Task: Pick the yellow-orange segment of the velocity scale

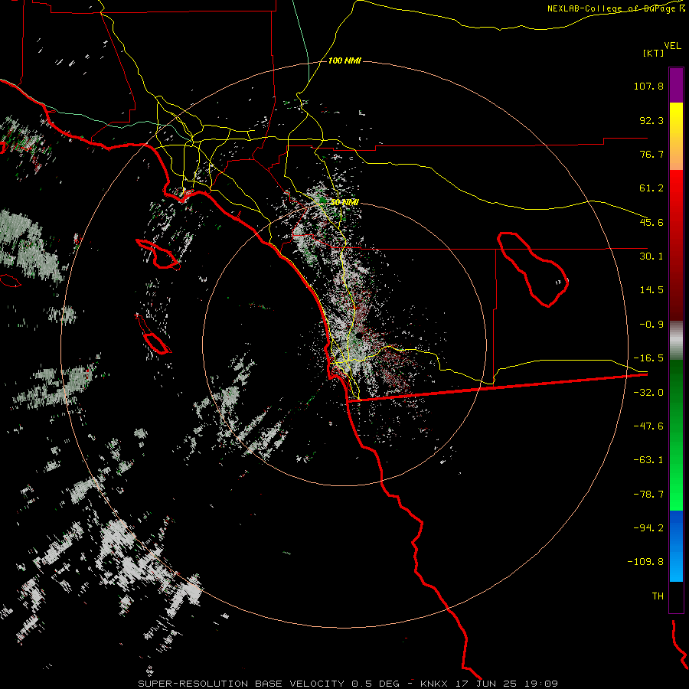Action: point(676,136)
